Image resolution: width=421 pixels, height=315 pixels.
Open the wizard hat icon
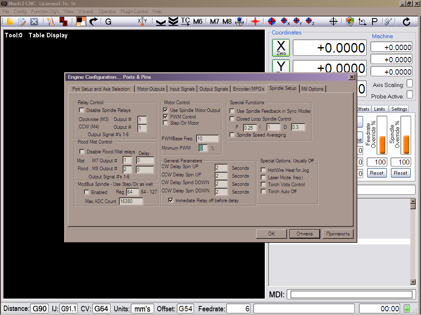pos(51,21)
